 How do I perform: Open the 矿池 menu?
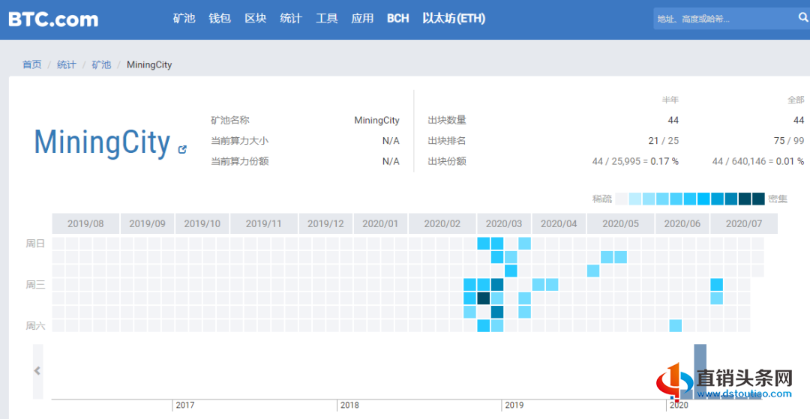[x=184, y=19]
